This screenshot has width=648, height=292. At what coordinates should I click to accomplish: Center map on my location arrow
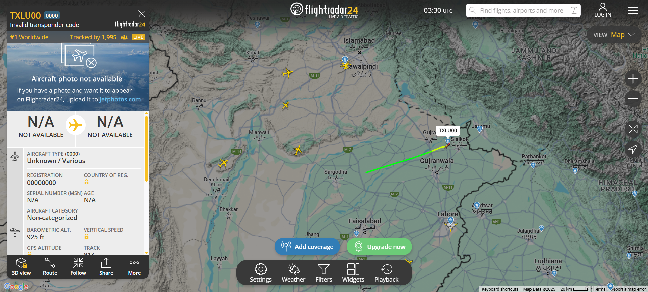[x=633, y=149]
